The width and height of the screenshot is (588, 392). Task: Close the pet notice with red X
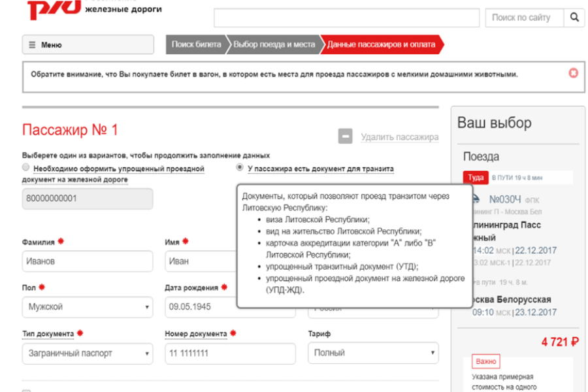point(573,73)
